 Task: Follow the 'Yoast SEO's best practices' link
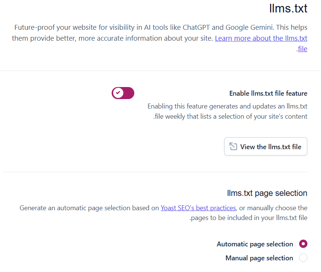[198, 208]
